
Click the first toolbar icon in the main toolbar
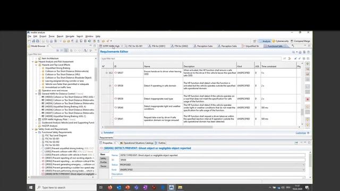(x=30, y=41)
